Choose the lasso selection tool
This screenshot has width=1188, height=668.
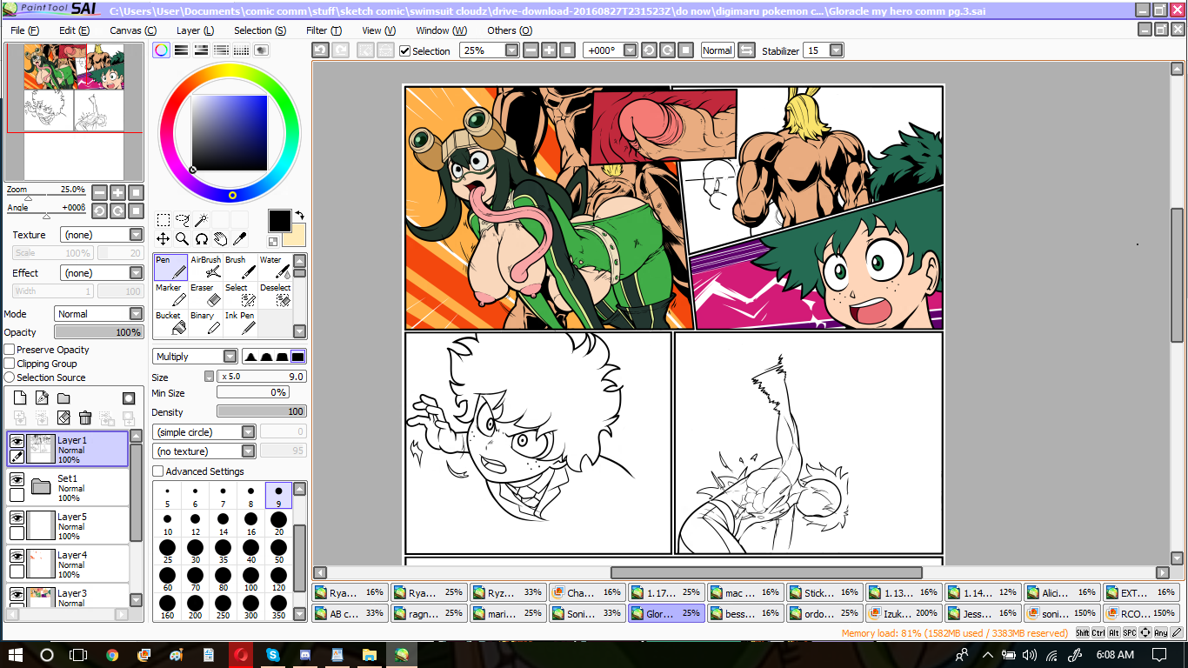click(x=182, y=220)
